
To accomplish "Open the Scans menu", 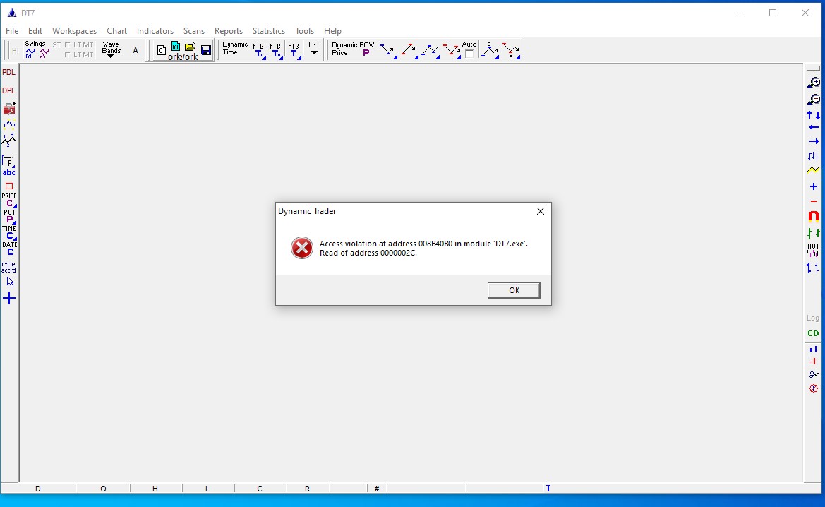I will [194, 31].
